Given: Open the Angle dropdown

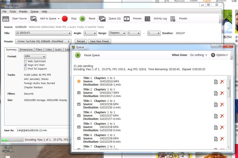Looking at the screenshot, I should point(90,33).
